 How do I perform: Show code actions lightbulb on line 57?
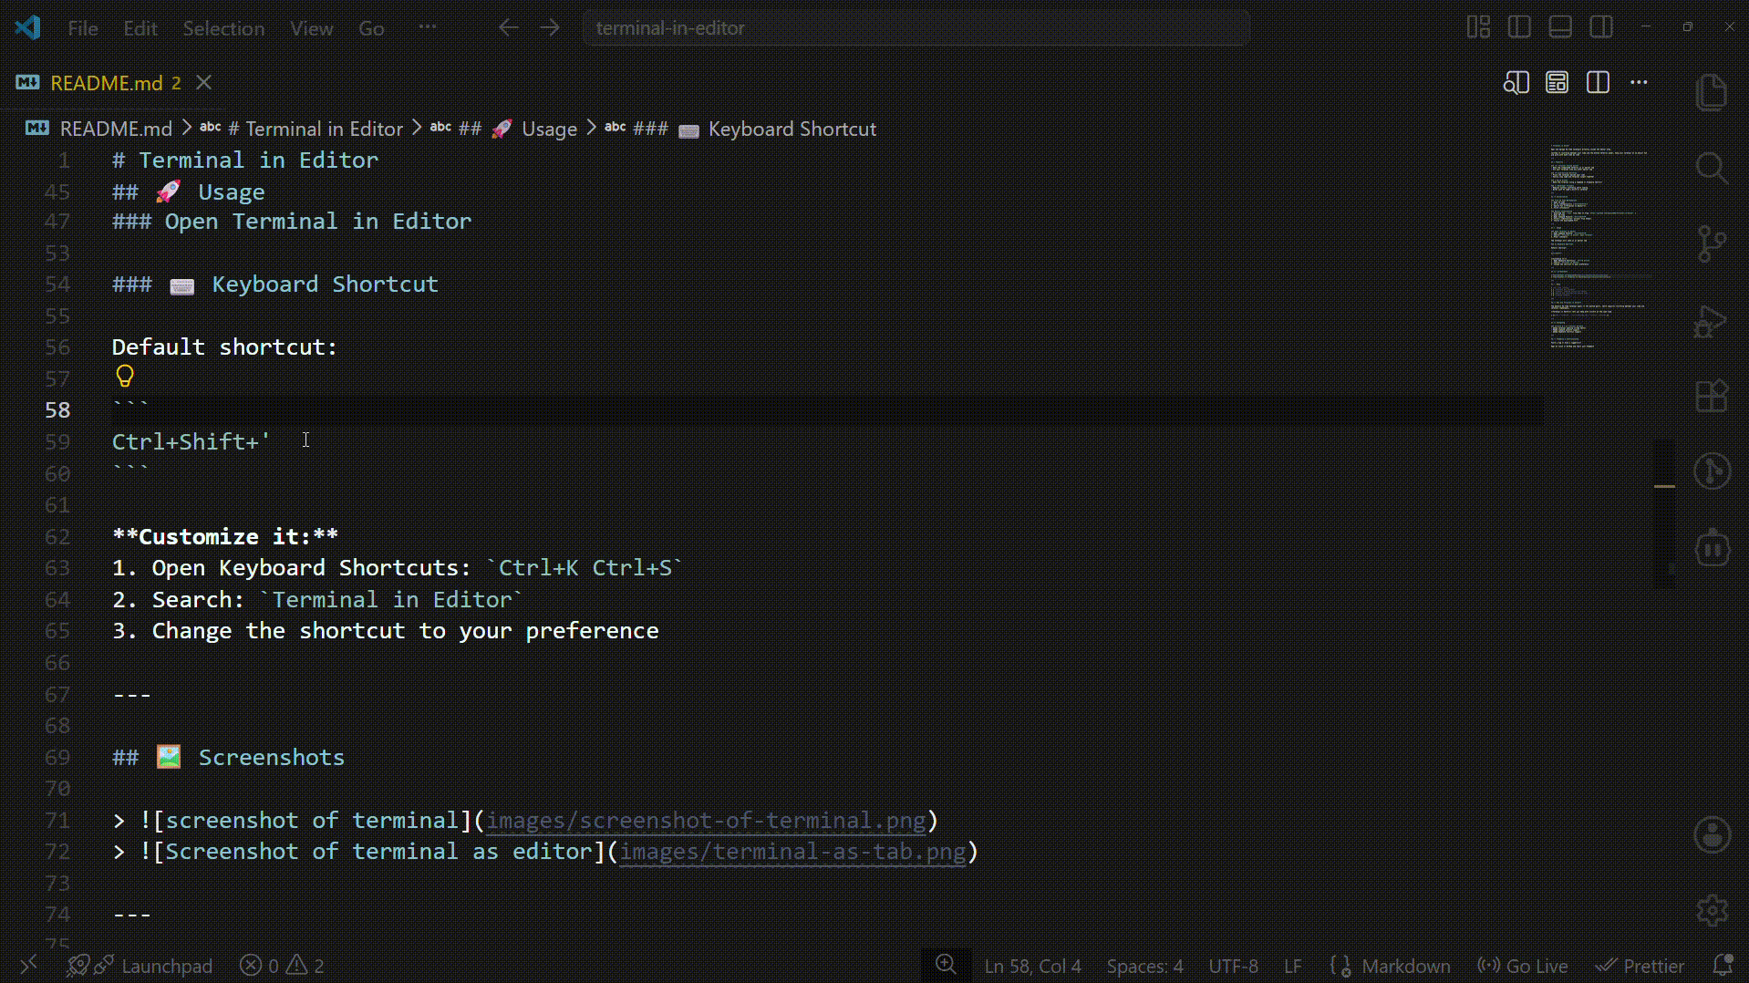click(x=125, y=376)
